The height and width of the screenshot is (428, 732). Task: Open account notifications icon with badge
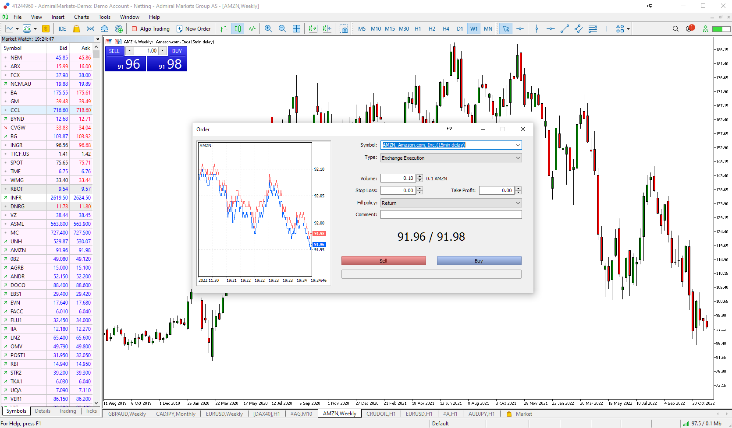(690, 28)
